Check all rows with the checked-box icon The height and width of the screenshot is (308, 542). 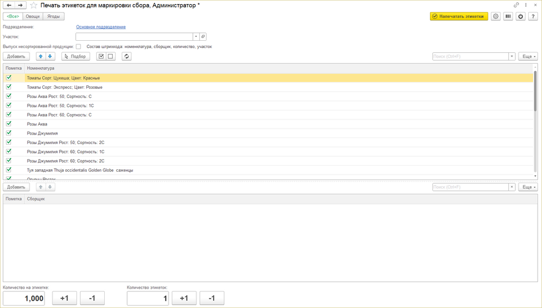[x=101, y=56]
